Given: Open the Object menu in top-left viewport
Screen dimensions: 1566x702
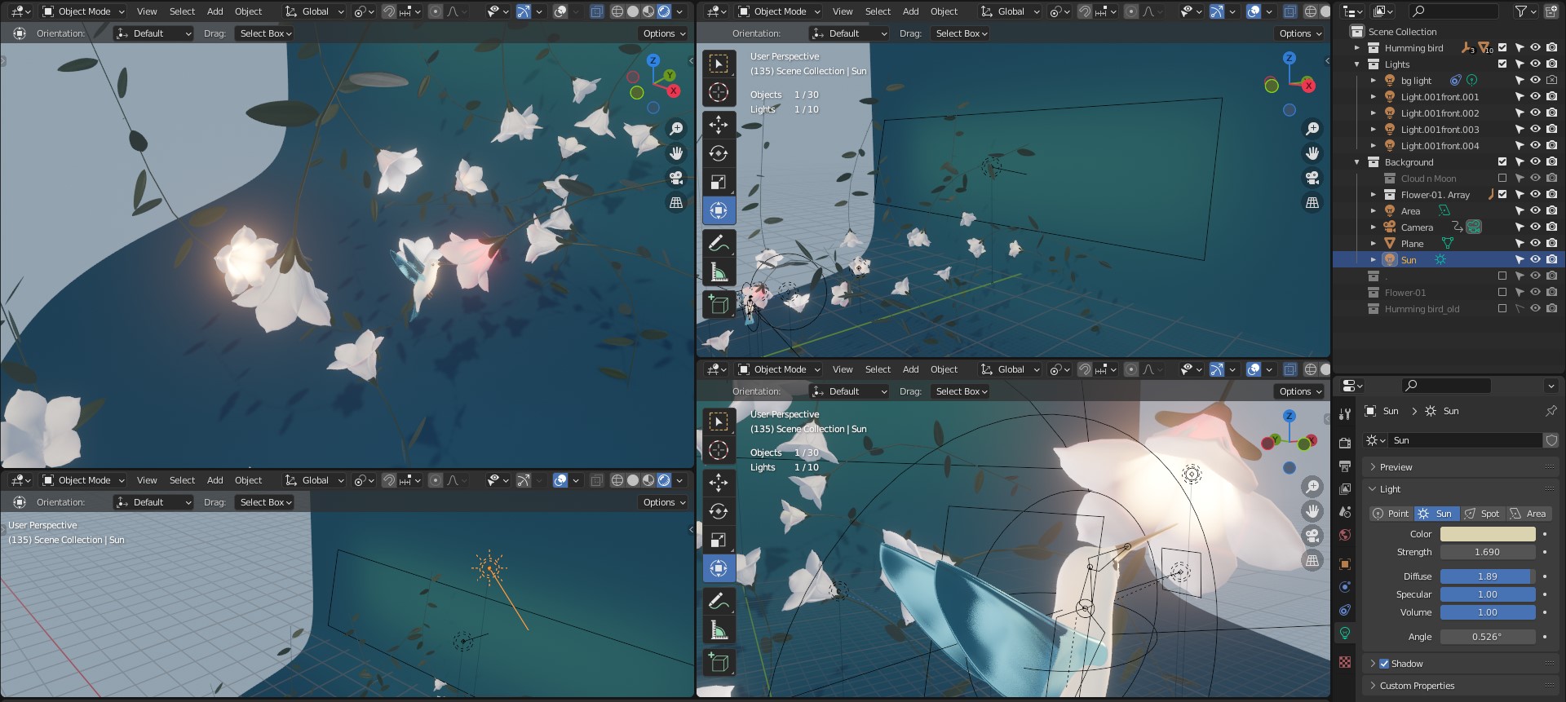Looking at the screenshot, I should pos(248,11).
